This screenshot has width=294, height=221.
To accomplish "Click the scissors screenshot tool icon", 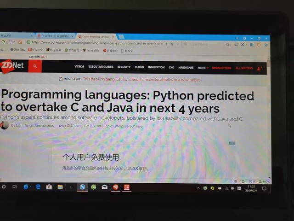I will 243,45.
